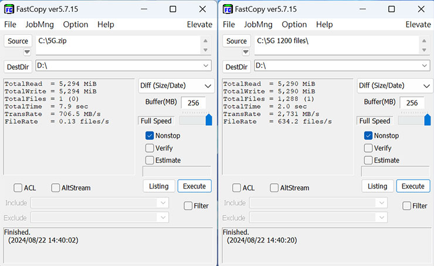The height and width of the screenshot is (266, 434).
Task: Tick AltStream checkbox in right window
Action: pyautogui.click(x=274, y=188)
